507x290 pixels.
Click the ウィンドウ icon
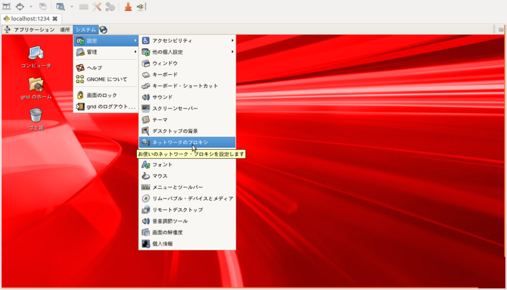tap(146, 63)
